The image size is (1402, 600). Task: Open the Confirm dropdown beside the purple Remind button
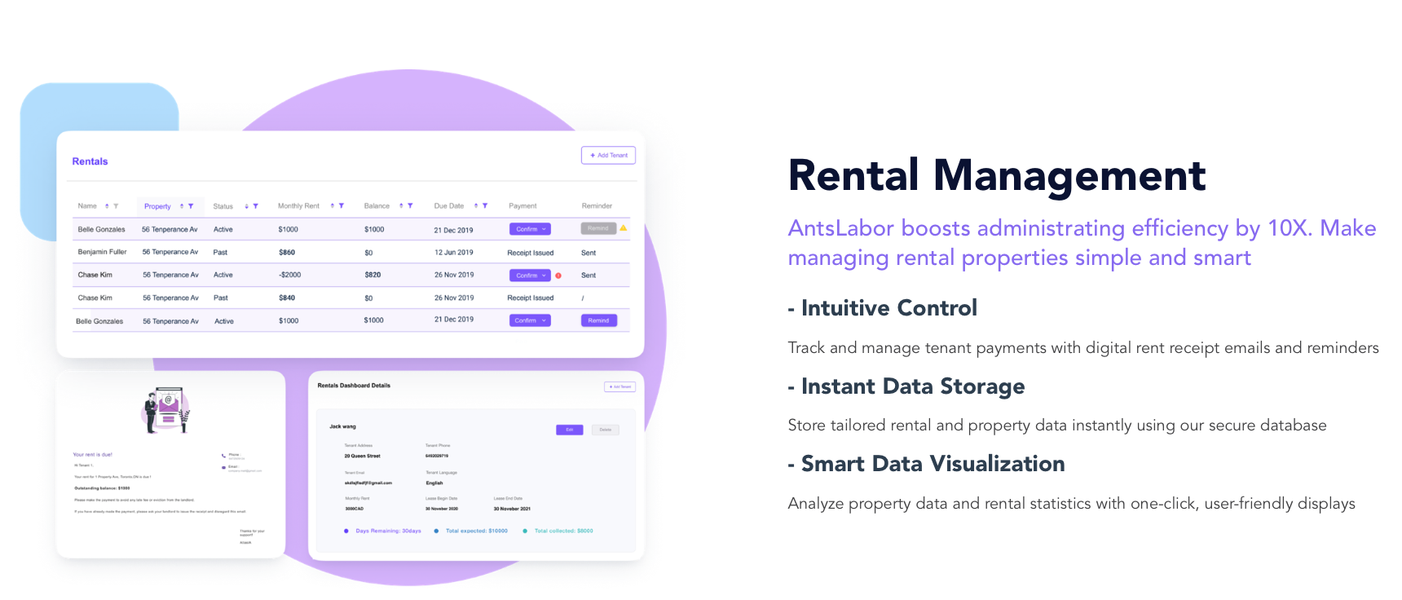[530, 320]
